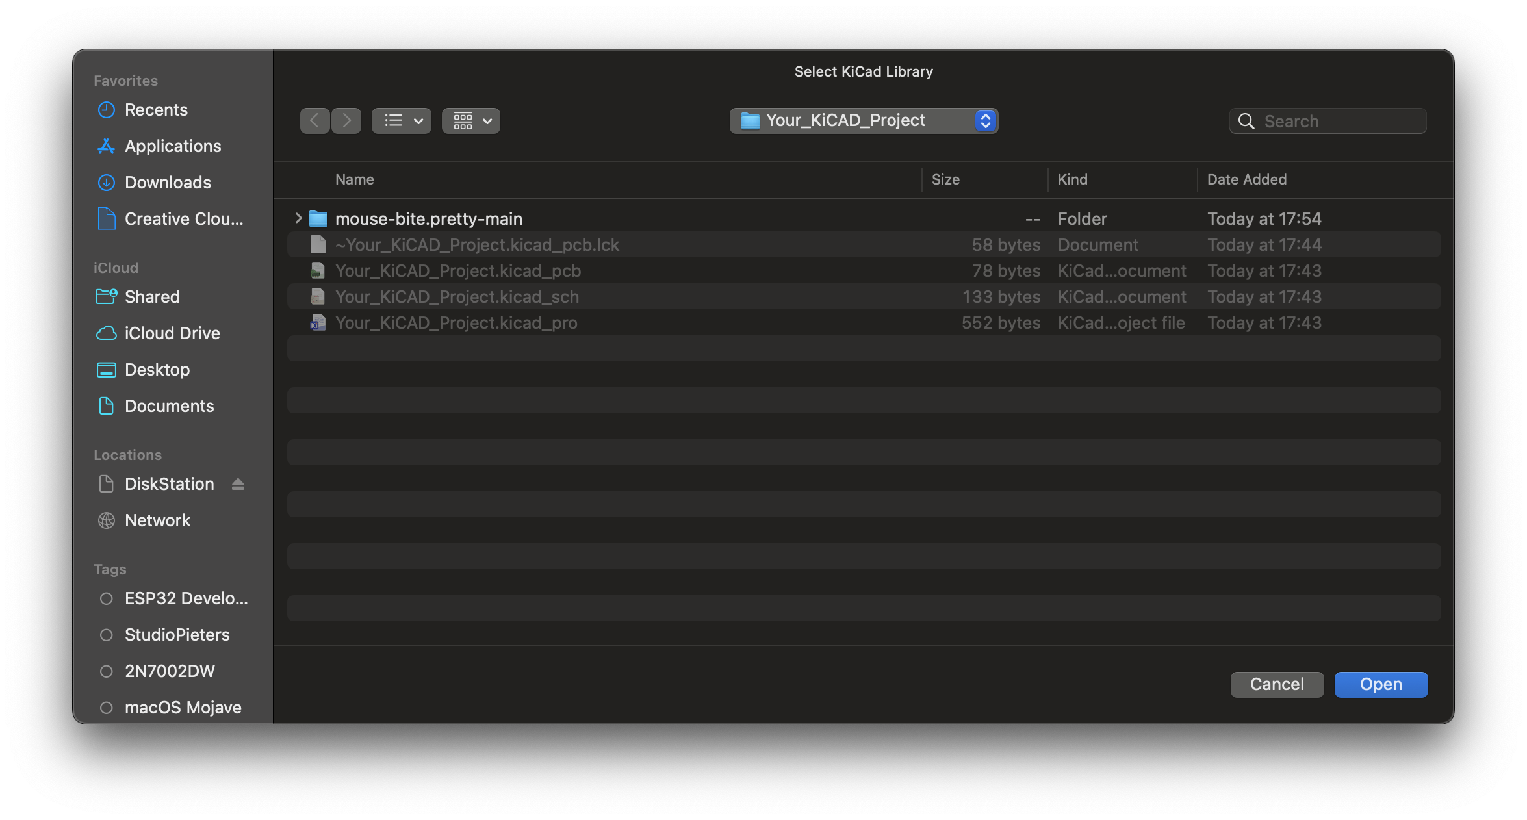This screenshot has height=820, width=1527.
Task: Sort by Size column header
Action: click(x=945, y=179)
